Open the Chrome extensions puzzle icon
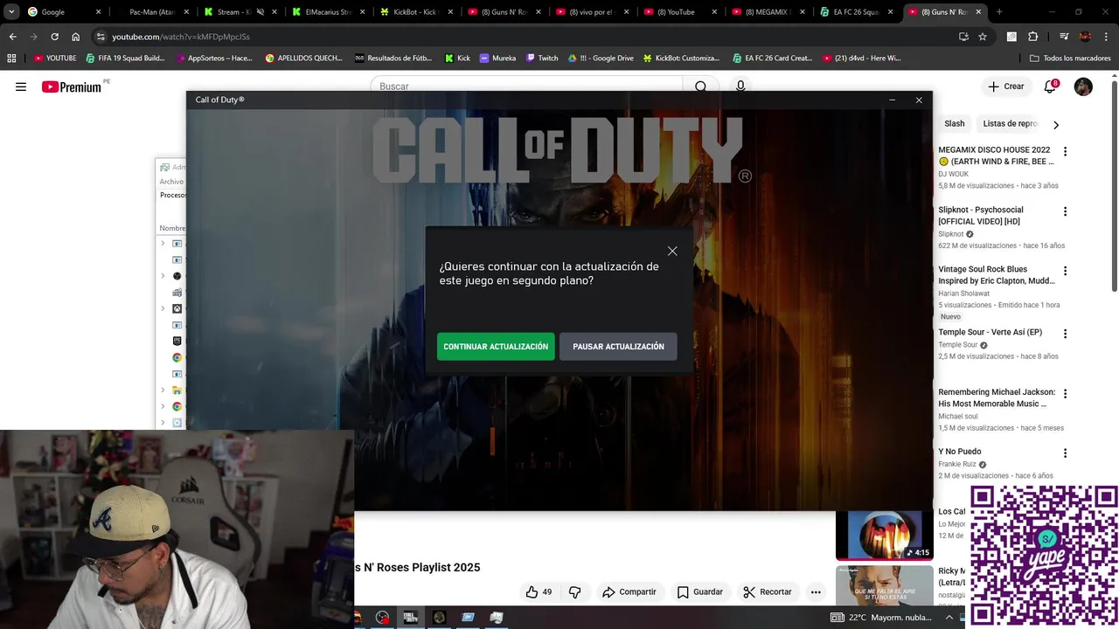Image resolution: width=1119 pixels, height=629 pixels. point(1032,37)
